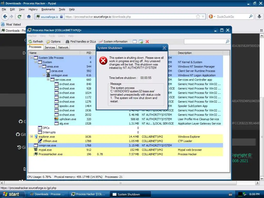Open the Most Visited bookmarks folder

pos(11,24)
